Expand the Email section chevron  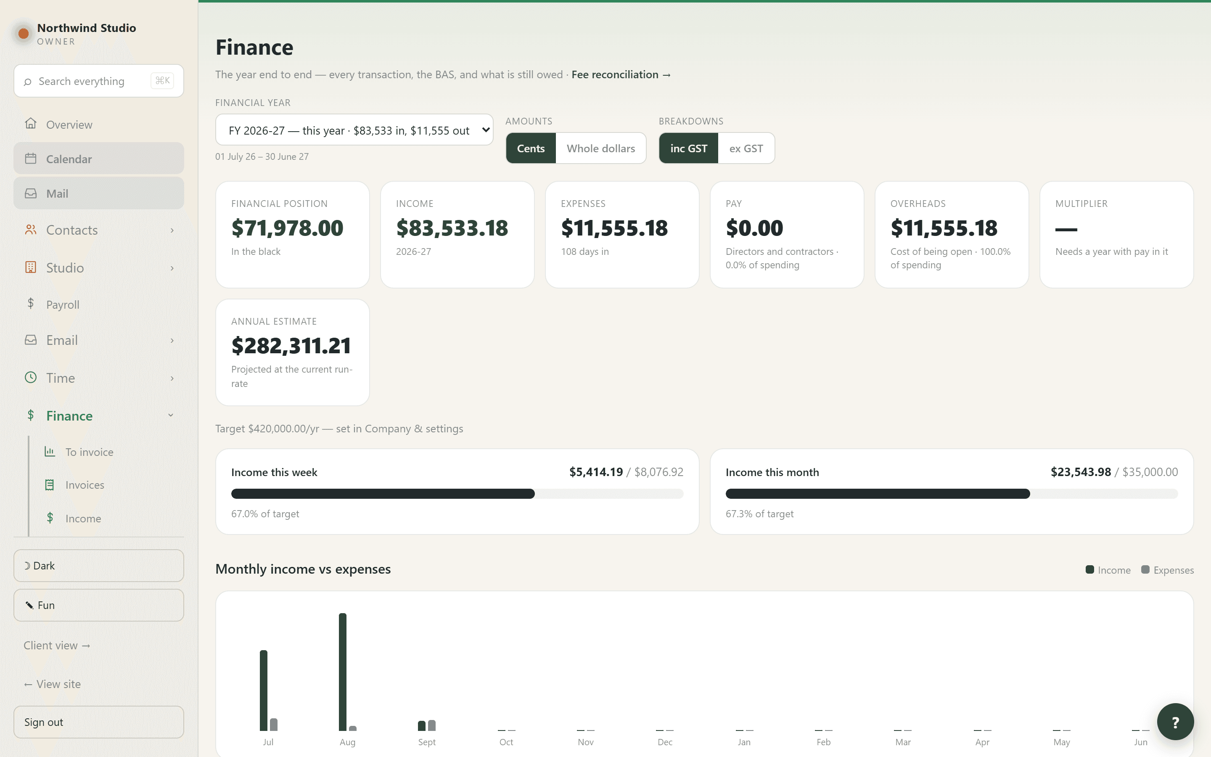click(x=172, y=341)
